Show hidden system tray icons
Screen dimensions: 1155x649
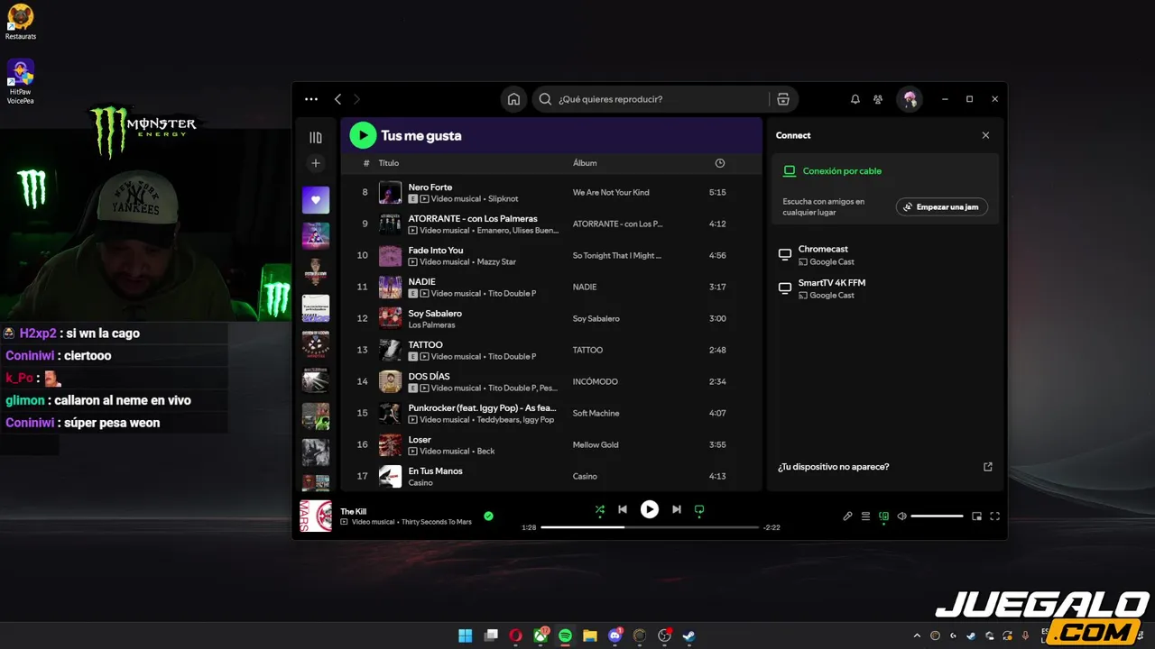[x=918, y=635]
